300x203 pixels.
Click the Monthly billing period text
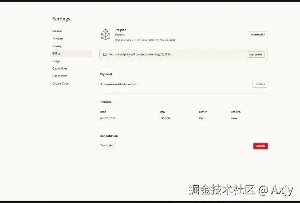click(120, 35)
